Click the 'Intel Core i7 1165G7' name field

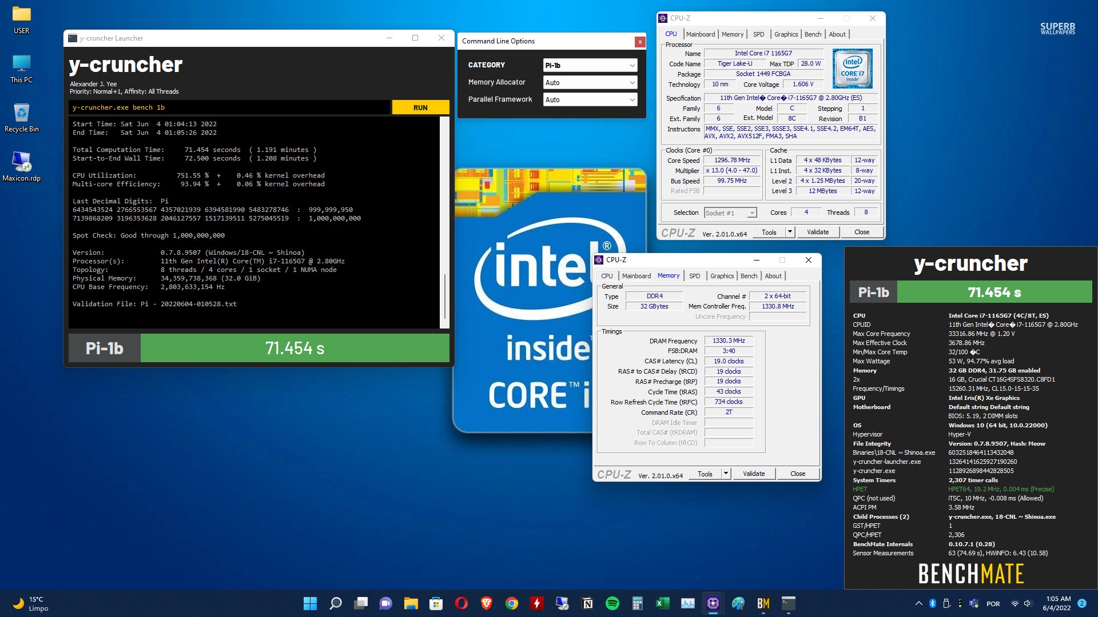click(763, 53)
